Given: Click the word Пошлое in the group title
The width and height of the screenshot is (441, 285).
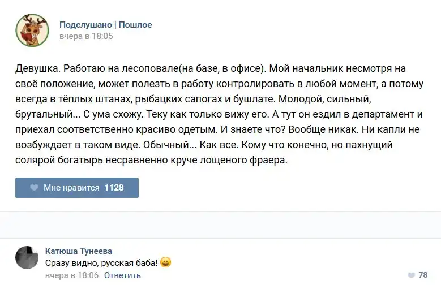Looking at the screenshot, I should (x=135, y=25).
